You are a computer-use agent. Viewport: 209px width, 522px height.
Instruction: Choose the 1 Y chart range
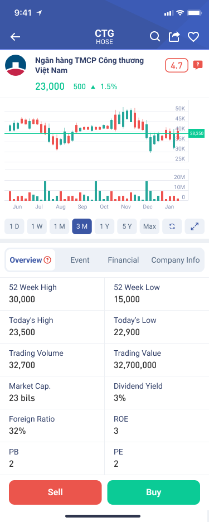(x=105, y=226)
